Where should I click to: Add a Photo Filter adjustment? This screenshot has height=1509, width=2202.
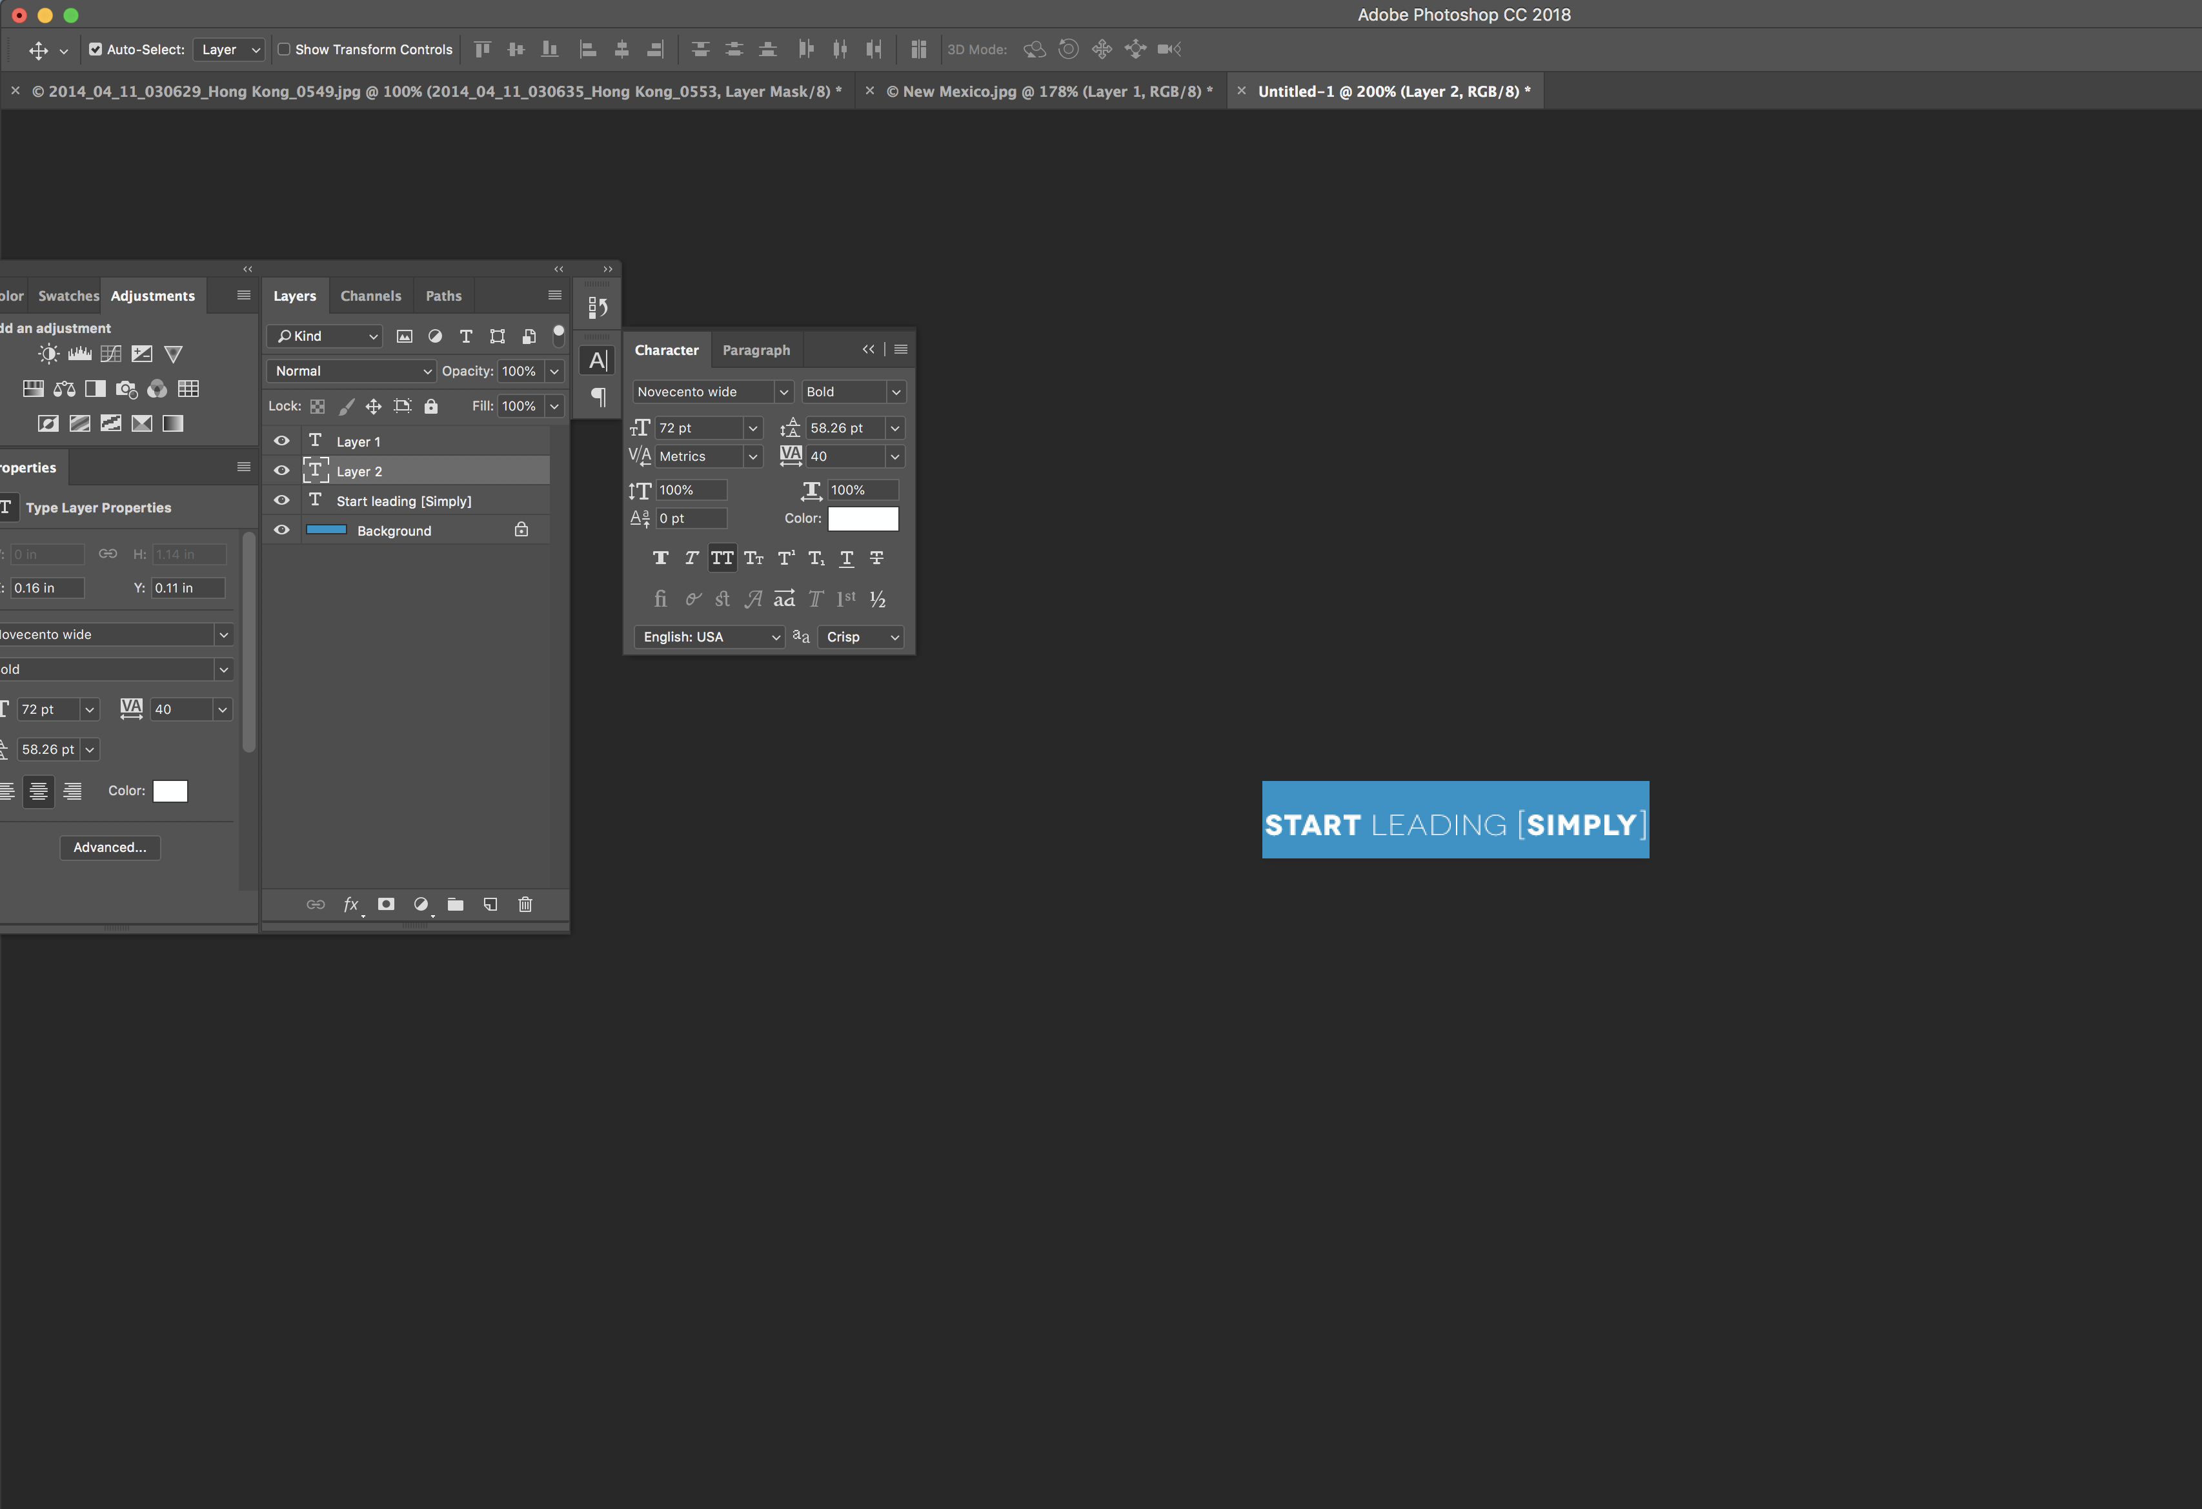(x=126, y=389)
